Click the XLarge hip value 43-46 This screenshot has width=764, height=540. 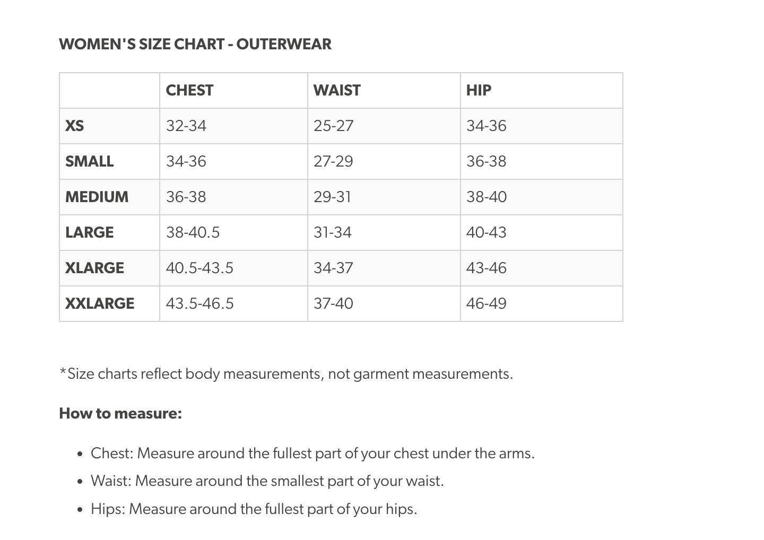(x=486, y=268)
